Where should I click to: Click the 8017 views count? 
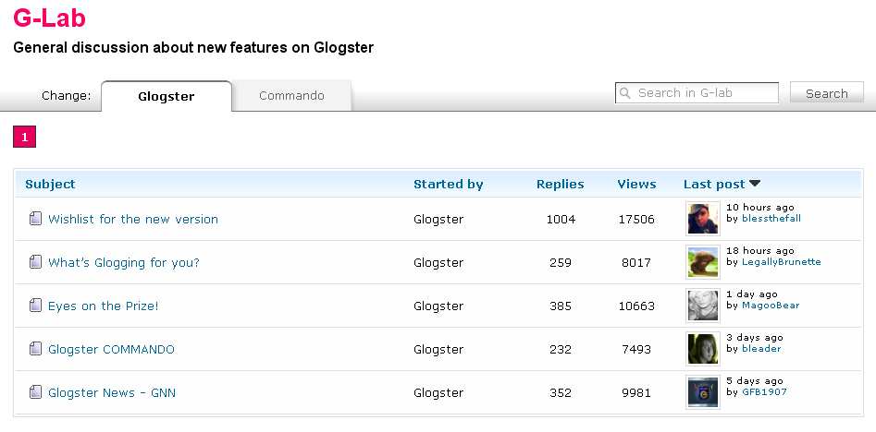click(x=636, y=262)
